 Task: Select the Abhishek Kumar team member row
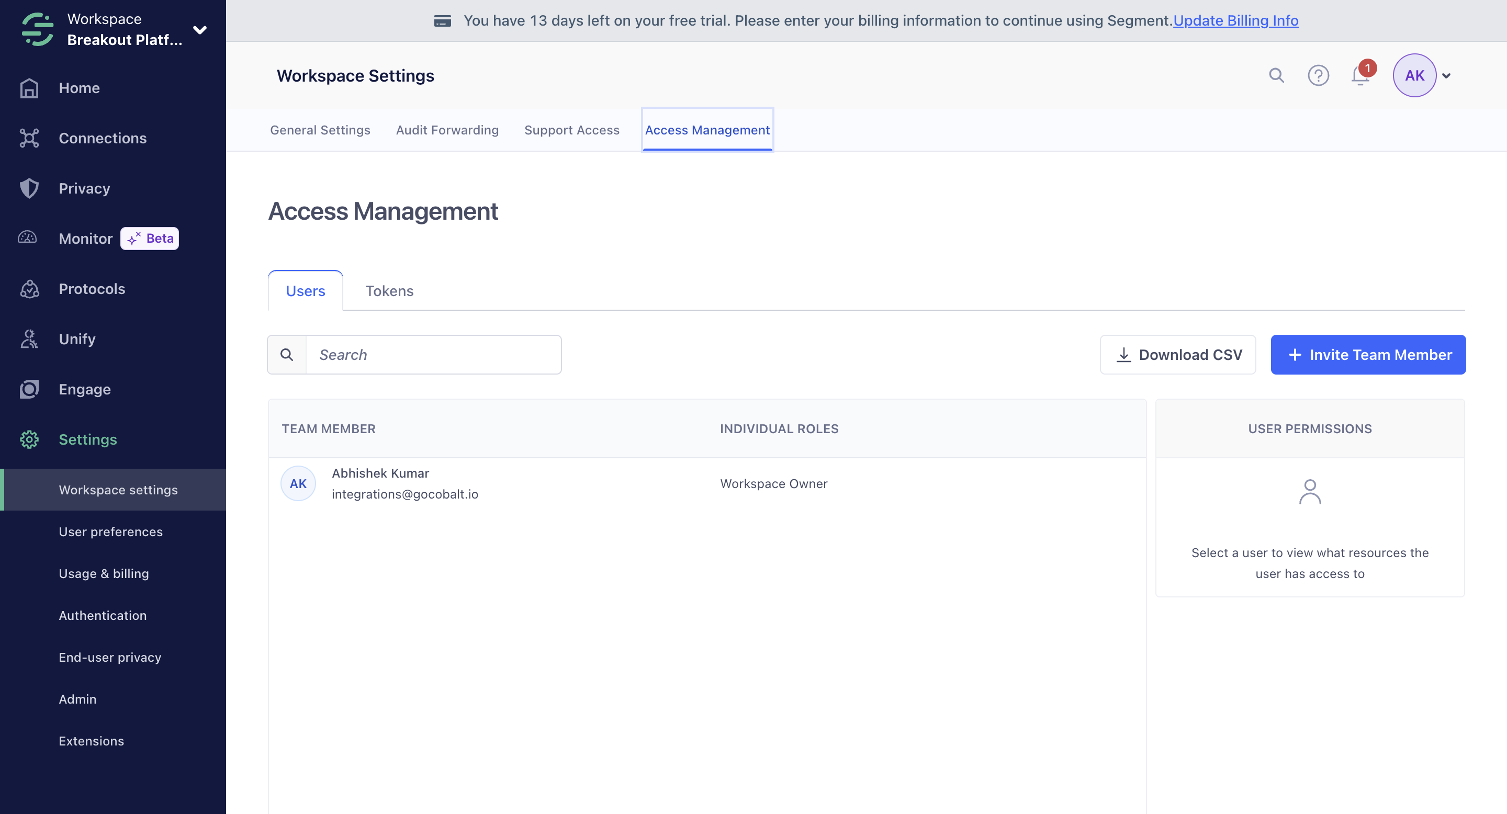click(x=707, y=483)
